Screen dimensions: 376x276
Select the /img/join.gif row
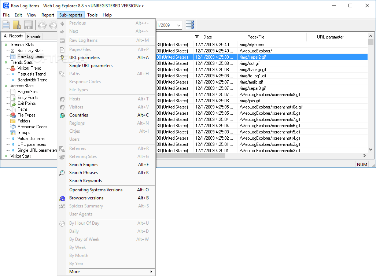tap(262, 101)
